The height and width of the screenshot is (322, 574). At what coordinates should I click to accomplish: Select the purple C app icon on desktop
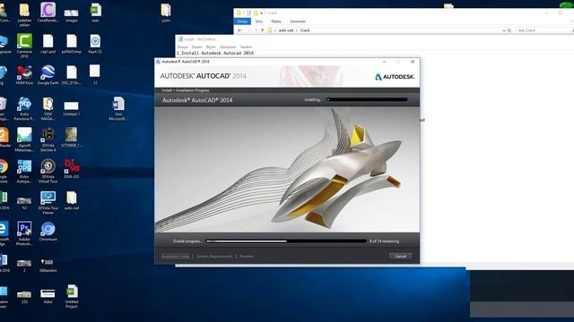point(48,13)
